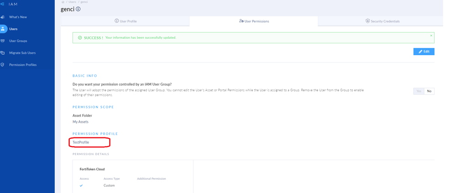Screen dimensions: 456x193
Task: Click the Edit button
Action: coord(424,52)
